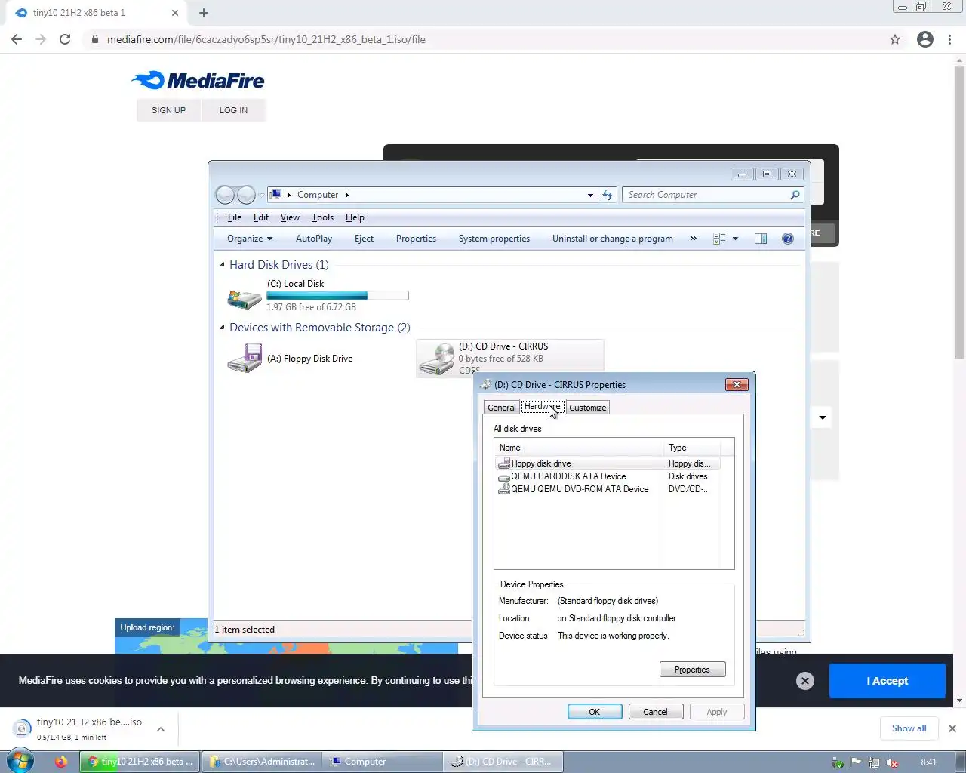Screen dimensions: 966x773
Task: Click the Search Computer field
Action: 712,195
